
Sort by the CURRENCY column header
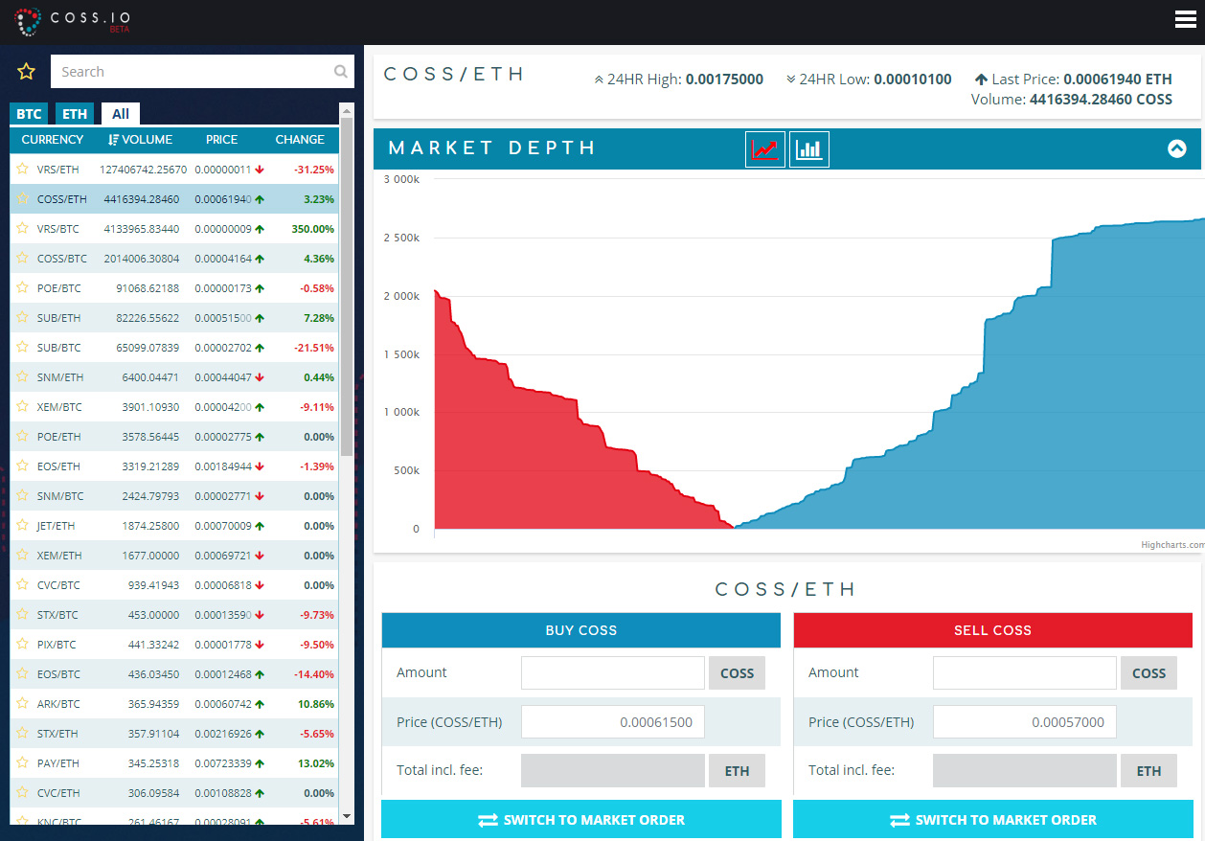(x=53, y=140)
